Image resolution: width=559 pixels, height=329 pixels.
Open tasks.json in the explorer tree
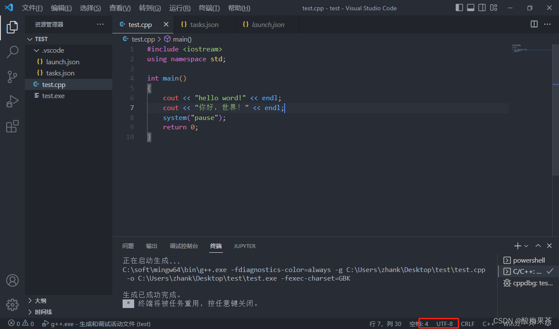click(x=69, y=73)
